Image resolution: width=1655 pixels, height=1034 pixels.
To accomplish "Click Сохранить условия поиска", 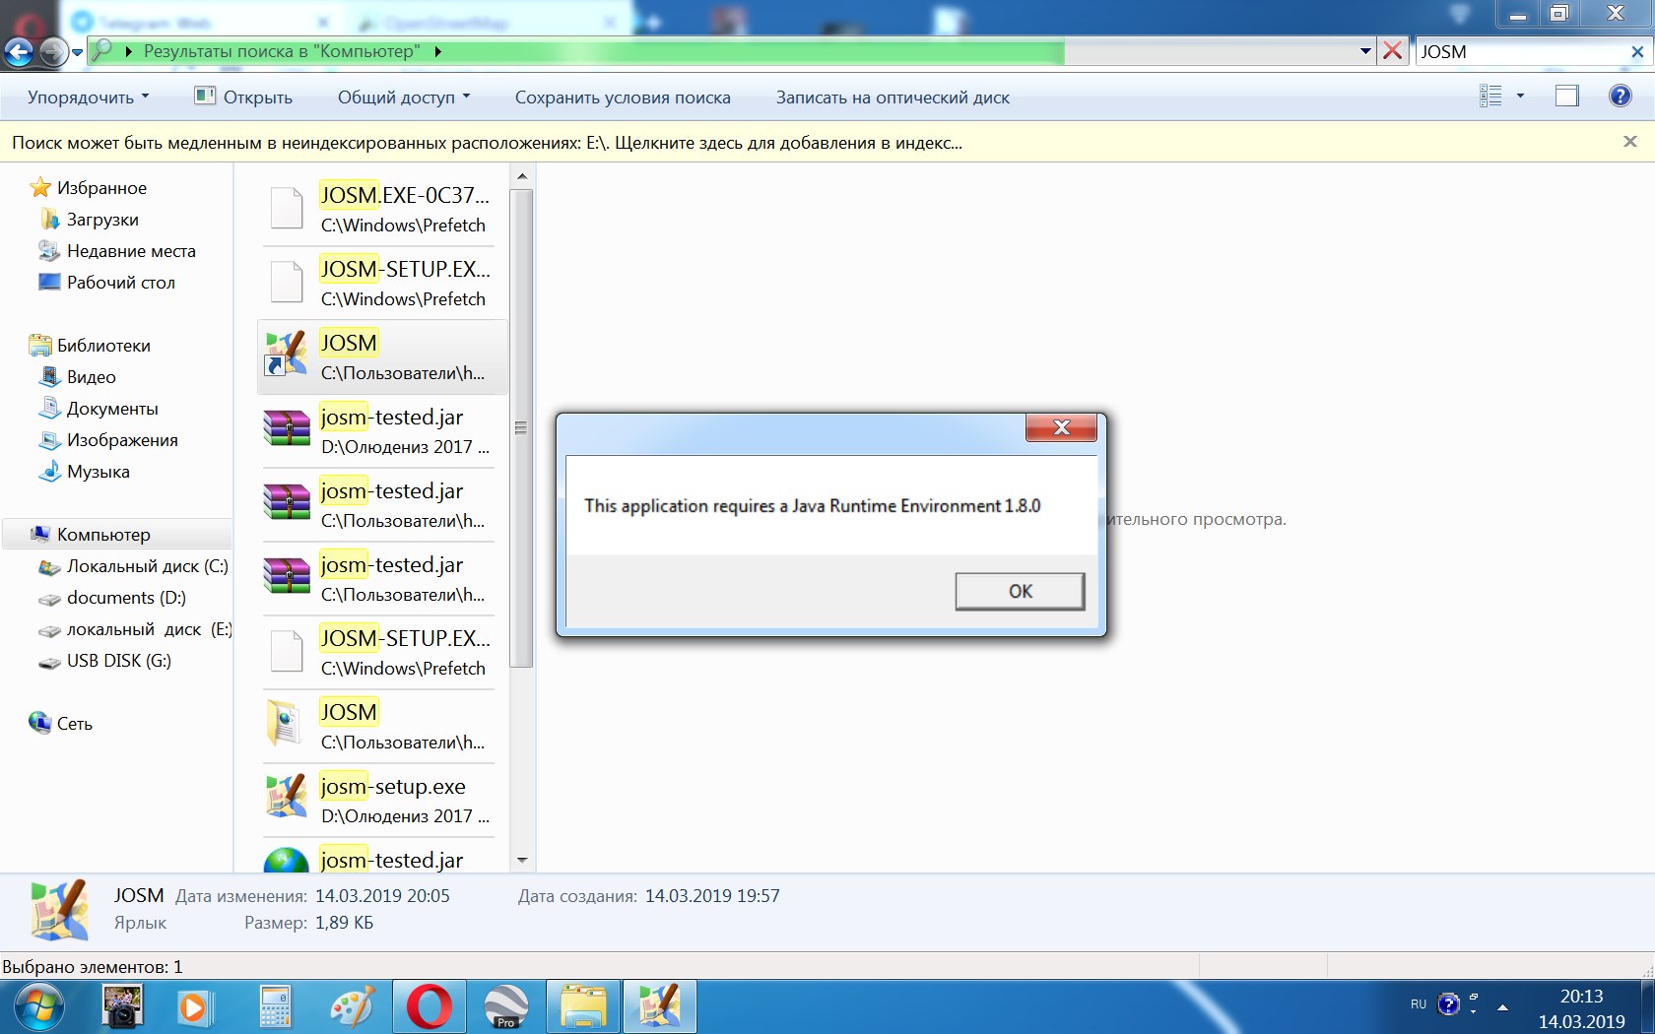I will [x=623, y=97].
